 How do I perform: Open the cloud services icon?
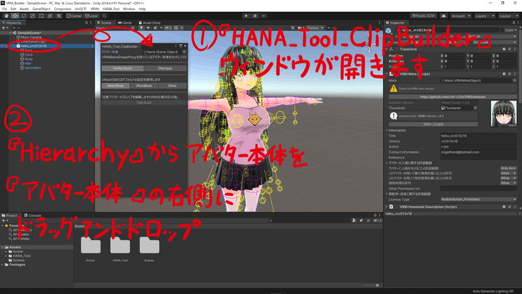point(444,16)
